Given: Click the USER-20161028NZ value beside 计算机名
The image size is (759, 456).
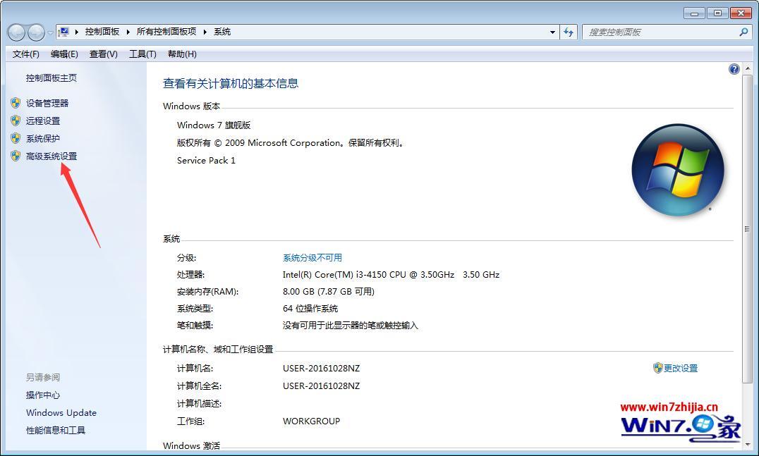Looking at the screenshot, I should [322, 369].
